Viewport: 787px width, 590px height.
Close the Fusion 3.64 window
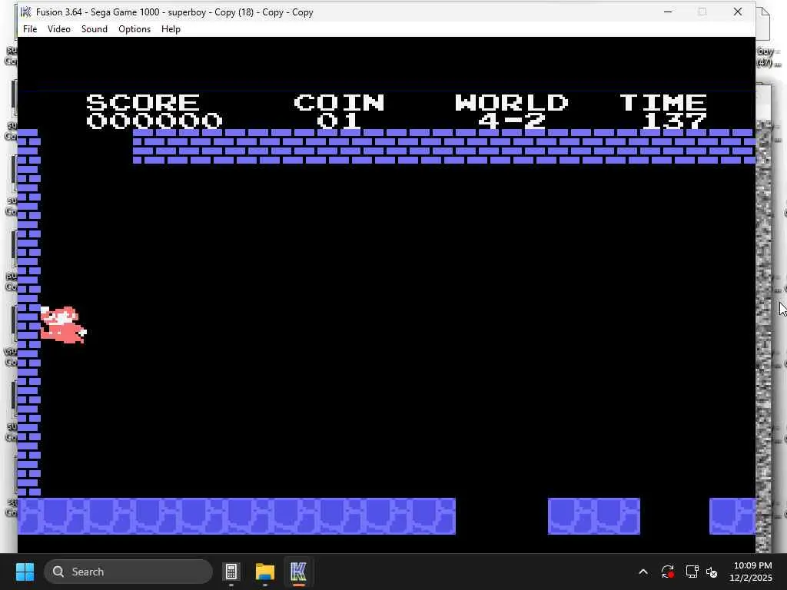pyautogui.click(x=737, y=12)
